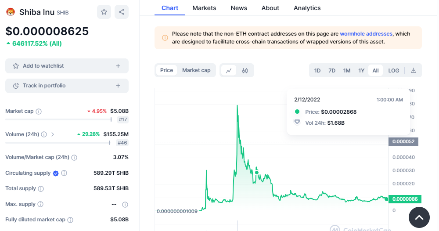Click the 0.000052 crosshair price label
This screenshot has height=231, width=439.
[x=403, y=141]
